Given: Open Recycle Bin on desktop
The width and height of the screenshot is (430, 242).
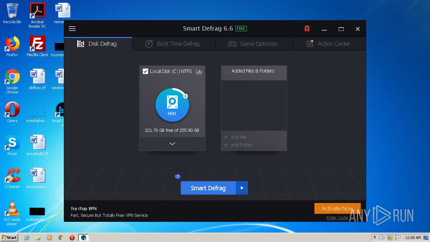Looking at the screenshot, I should [x=12, y=13].
